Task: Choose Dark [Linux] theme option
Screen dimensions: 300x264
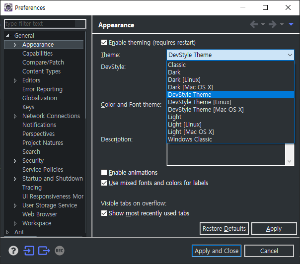Action: coord(230,80)
